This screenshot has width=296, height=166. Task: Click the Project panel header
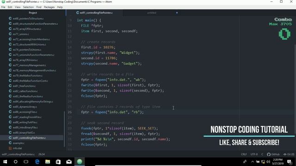[x=33, y=13]
